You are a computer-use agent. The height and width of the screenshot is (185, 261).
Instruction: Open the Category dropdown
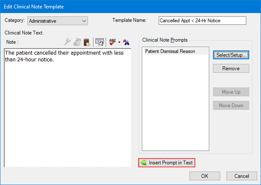(x=57, y=21)
